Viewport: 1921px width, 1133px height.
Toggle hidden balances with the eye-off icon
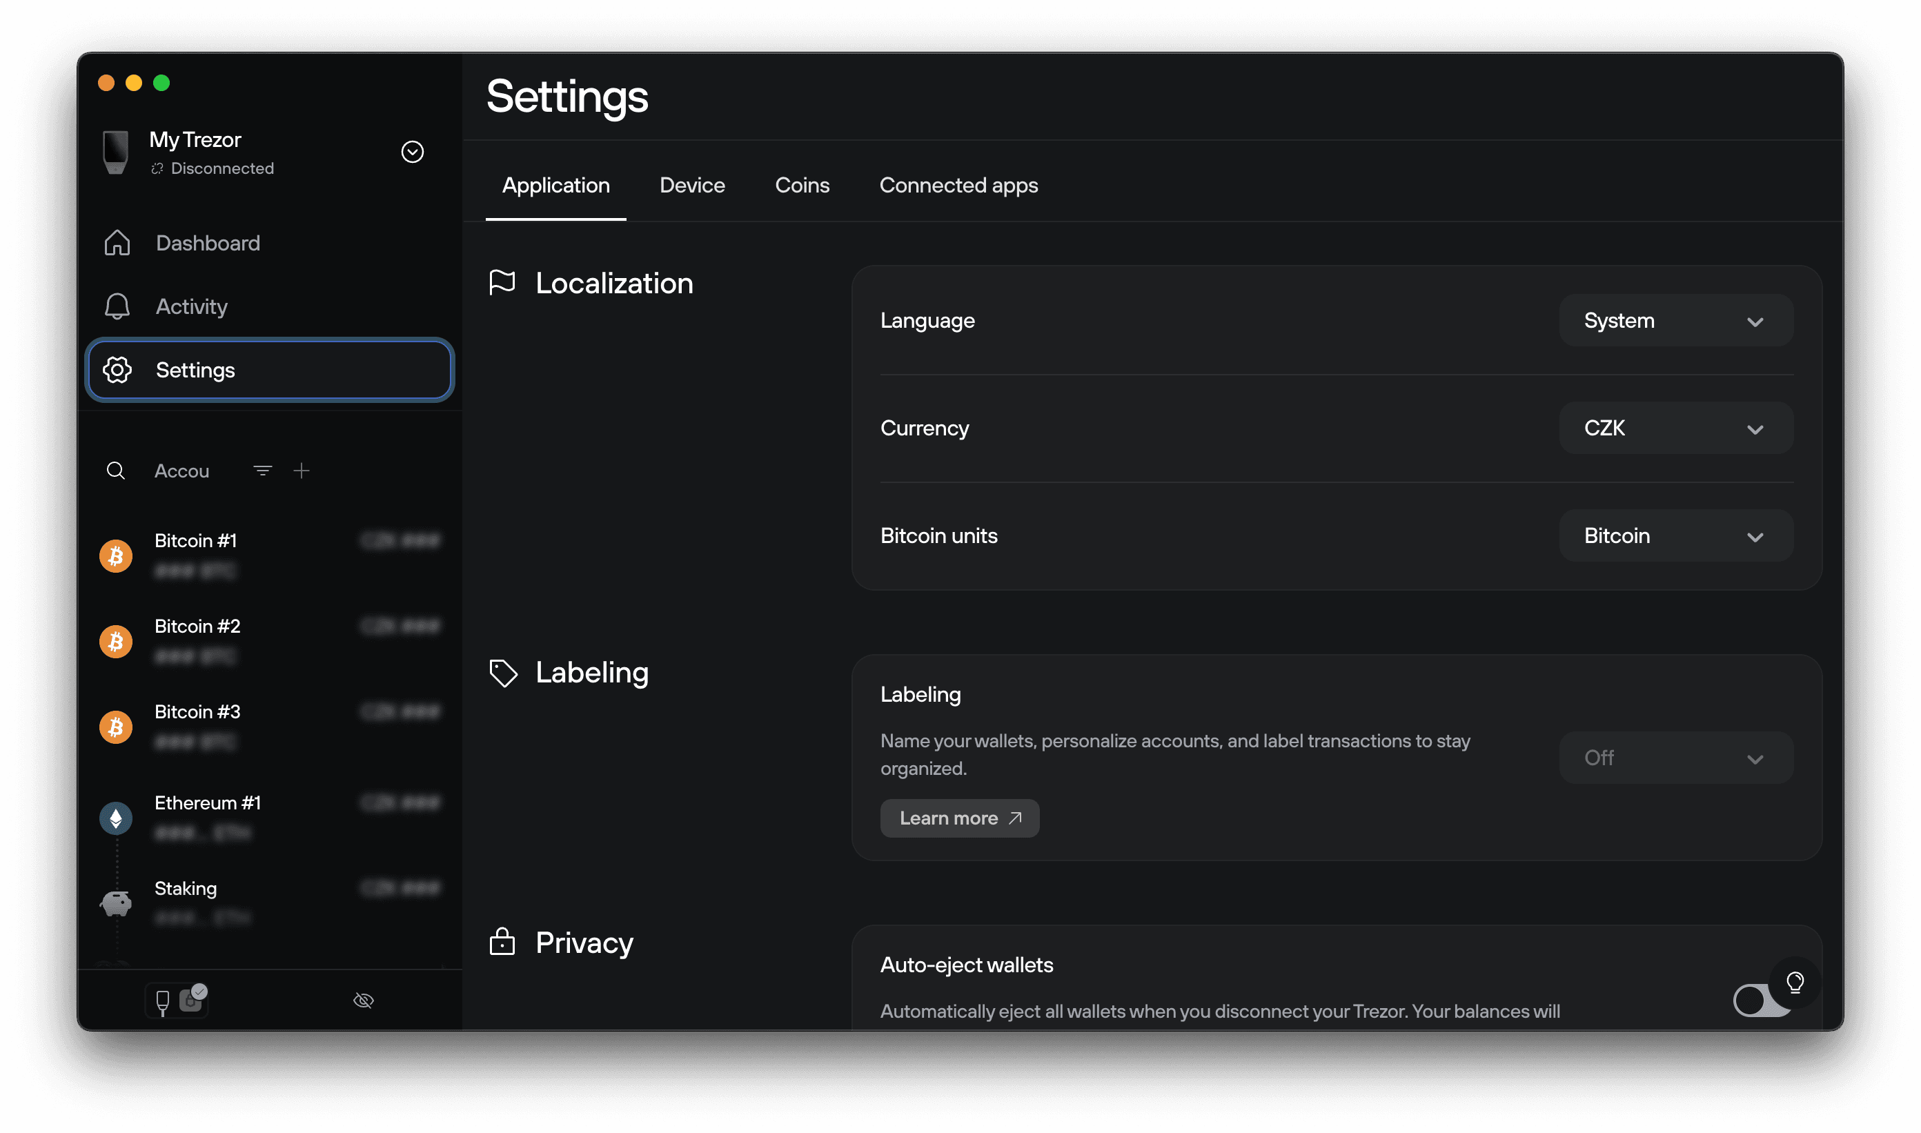tap(364, 1000)
